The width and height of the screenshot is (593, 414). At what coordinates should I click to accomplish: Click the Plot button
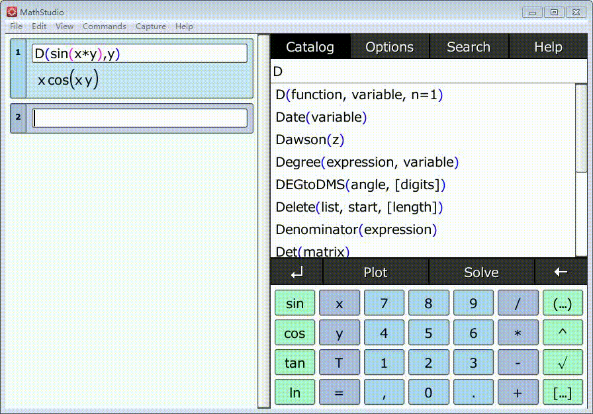pos(375,272)
